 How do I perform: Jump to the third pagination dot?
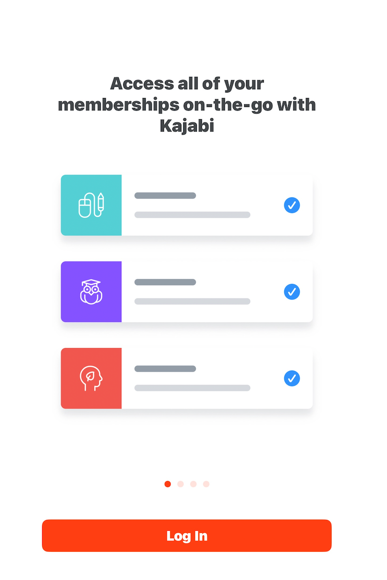pyautogui.click(x=193, y=484)
